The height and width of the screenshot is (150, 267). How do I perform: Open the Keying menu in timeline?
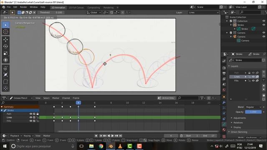(28, 136)
